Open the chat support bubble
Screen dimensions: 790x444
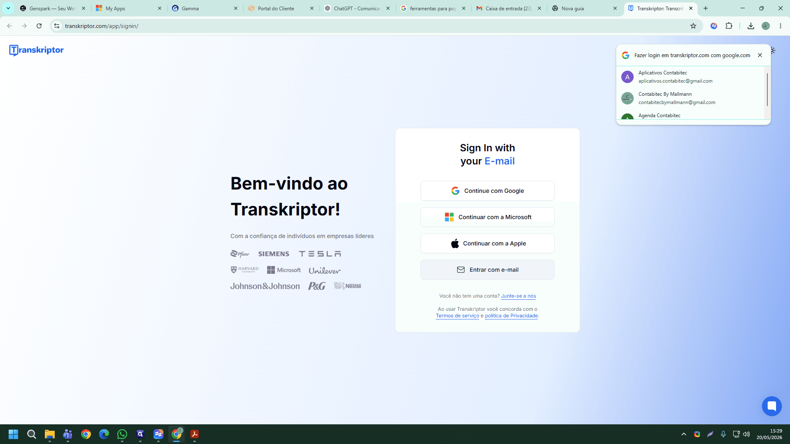tap(772, 406)
